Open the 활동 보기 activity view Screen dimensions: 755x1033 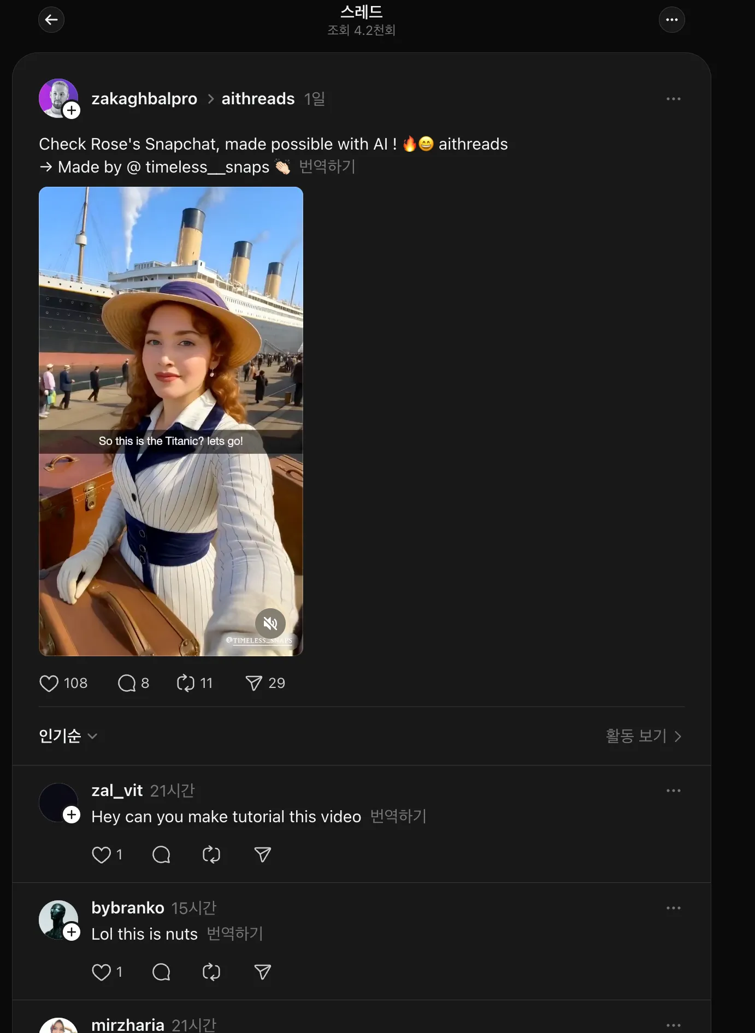pos(643,736)
